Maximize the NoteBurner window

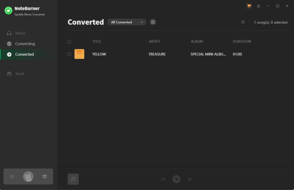[278, 6]
